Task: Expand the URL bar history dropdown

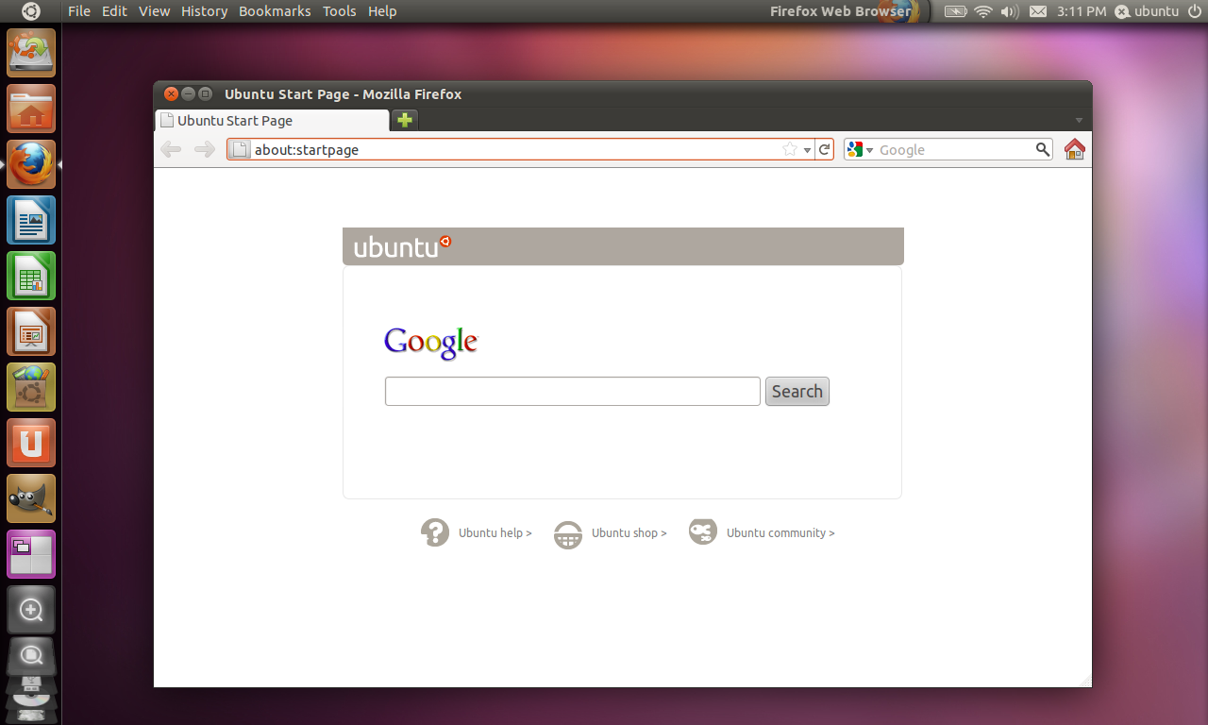Action: click(808, 150)
